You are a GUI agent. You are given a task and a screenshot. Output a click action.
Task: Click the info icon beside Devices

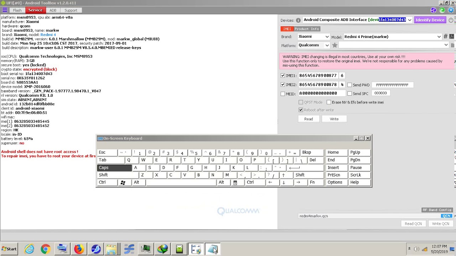(298, 20)
